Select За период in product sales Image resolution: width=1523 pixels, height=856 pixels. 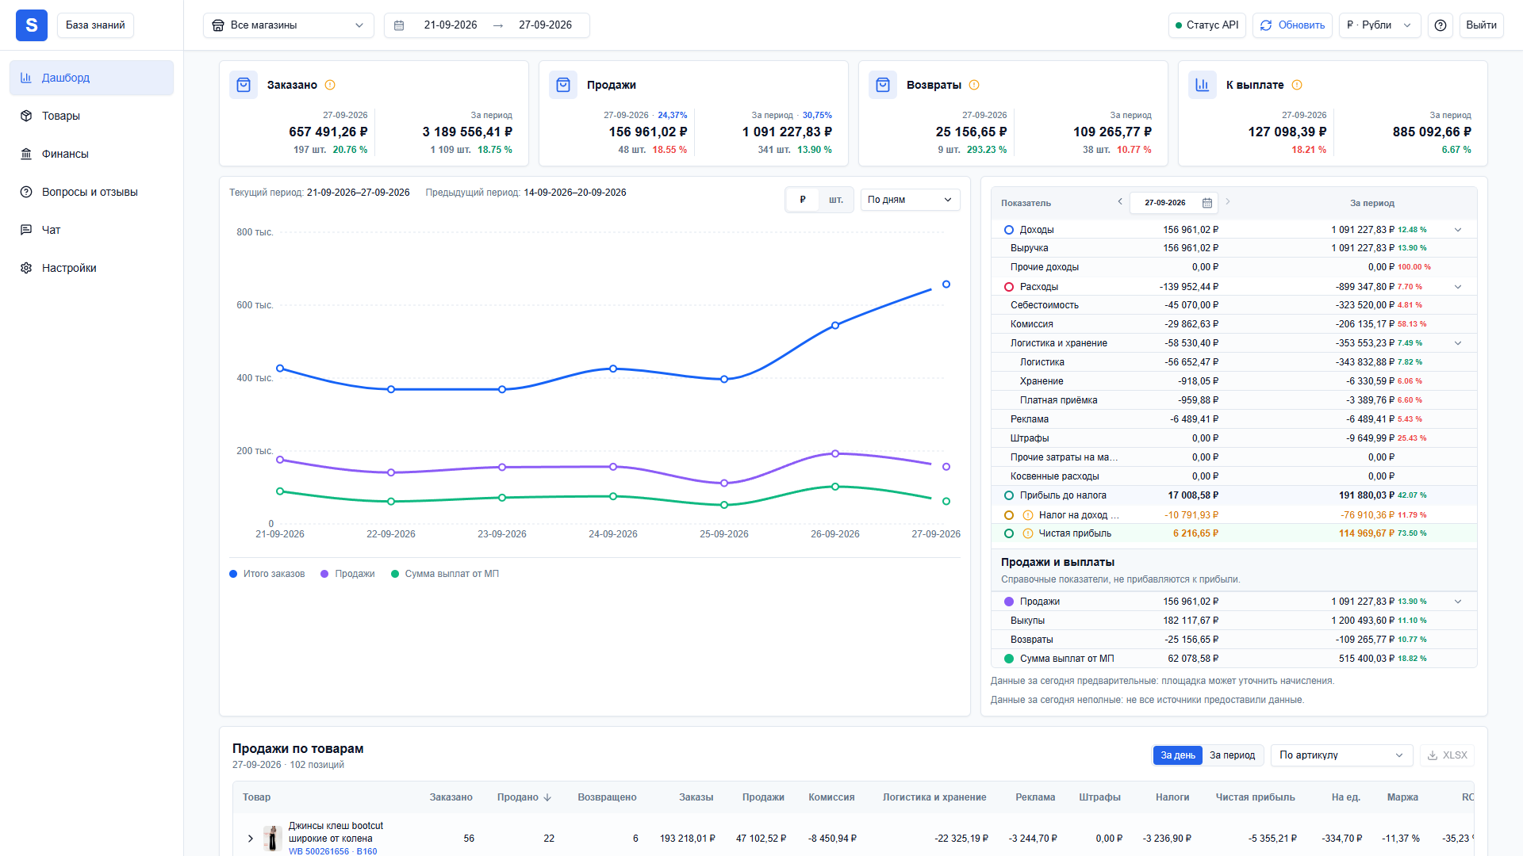[1233, 755]
